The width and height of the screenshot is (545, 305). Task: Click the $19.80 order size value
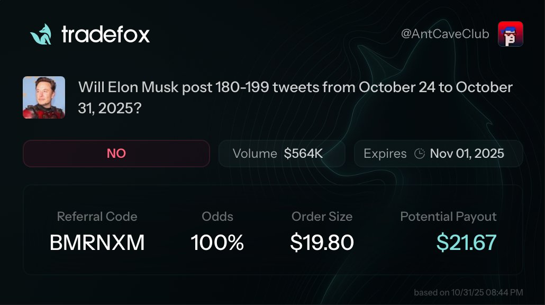322,243
